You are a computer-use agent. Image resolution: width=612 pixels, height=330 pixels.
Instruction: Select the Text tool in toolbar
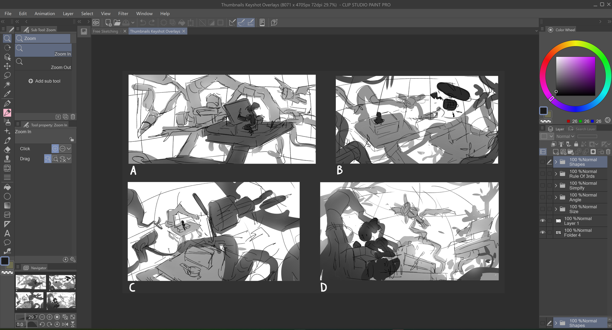[7, 233]
